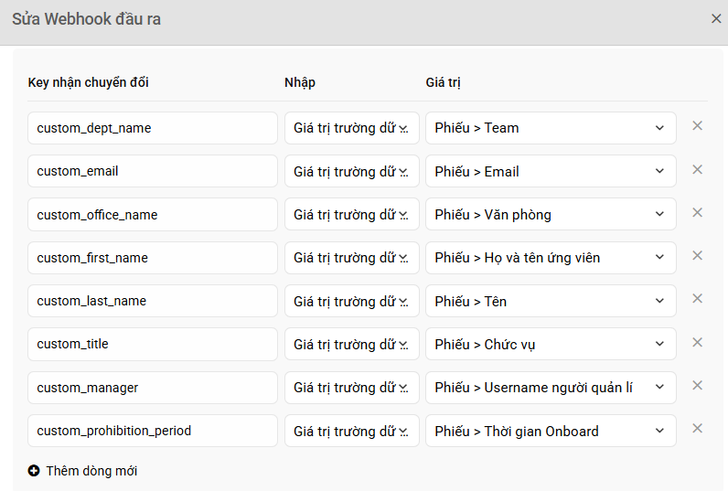Delete the custom_email mapping row
728x491 pixels.
point(697,169)
